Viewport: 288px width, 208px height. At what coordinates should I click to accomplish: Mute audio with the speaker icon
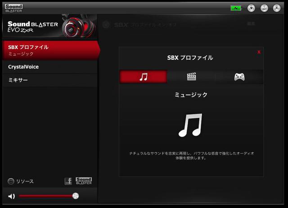12,196
